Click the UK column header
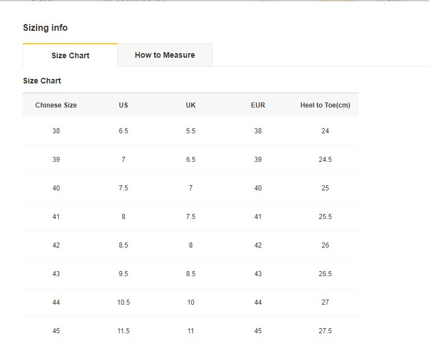The image size is (429, 345). 191,105
